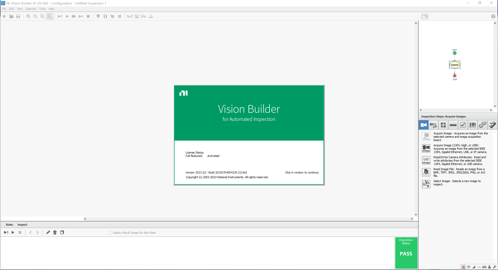
Task: Select the Enhance Images tab with gears
Action: [x=433, y=125]
